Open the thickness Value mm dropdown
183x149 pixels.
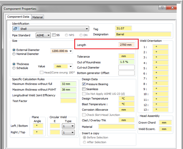coord(71,67)
